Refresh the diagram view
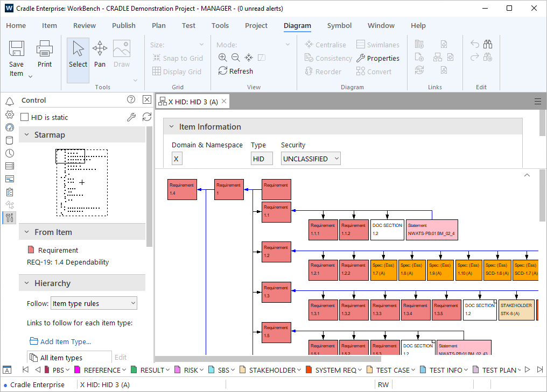 [x=236, y=71]
